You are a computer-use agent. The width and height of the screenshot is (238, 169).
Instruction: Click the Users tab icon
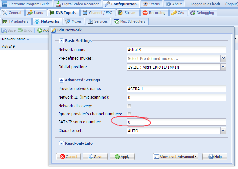coord(30,13)
